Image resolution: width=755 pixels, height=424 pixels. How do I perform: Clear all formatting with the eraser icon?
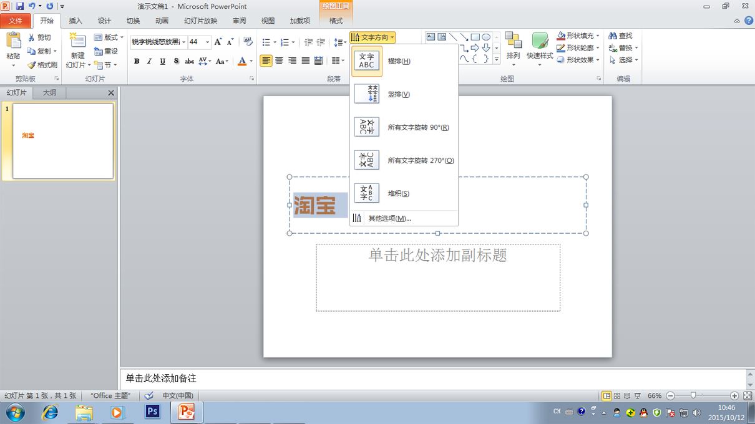[x=248, y=42]
